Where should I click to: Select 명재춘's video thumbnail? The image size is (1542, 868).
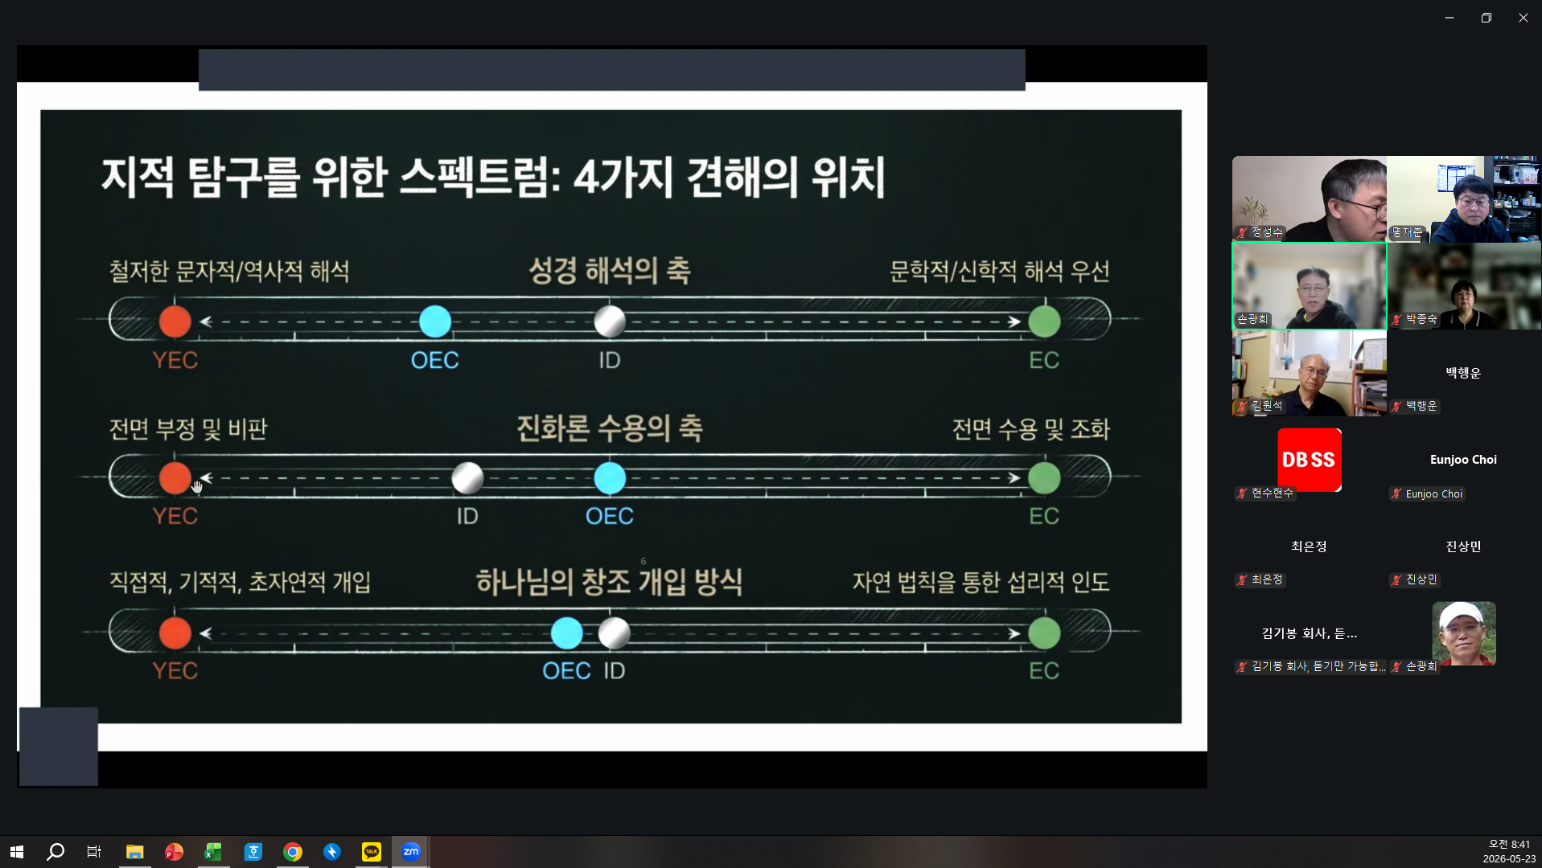point(1464,199)
